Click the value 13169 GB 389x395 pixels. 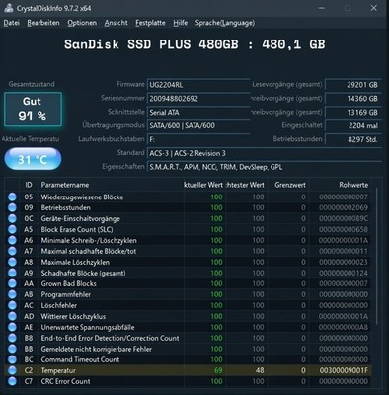pyautogui.click(x=353, y=113)
